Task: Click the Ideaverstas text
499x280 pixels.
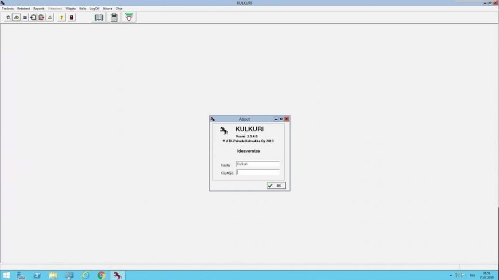Action: pos(248,151)
